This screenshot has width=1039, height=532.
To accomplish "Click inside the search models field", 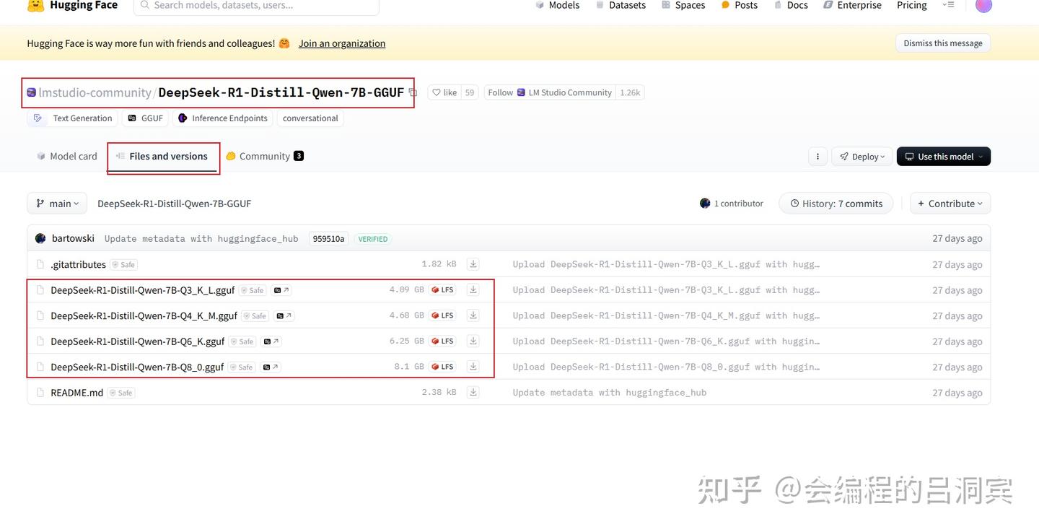I will (x=256, y=5).
